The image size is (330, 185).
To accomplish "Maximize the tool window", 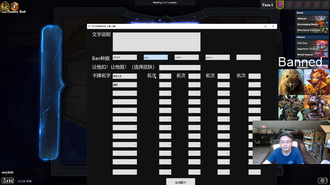I will click(x=265, y=26).
